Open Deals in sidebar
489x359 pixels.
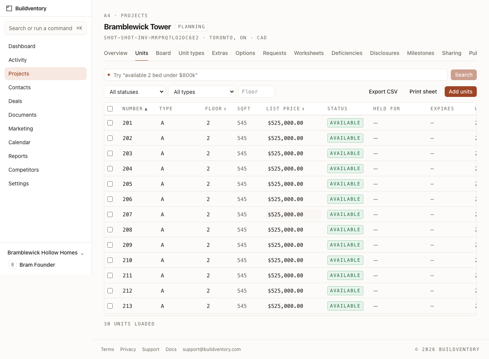tap(45, 101)
